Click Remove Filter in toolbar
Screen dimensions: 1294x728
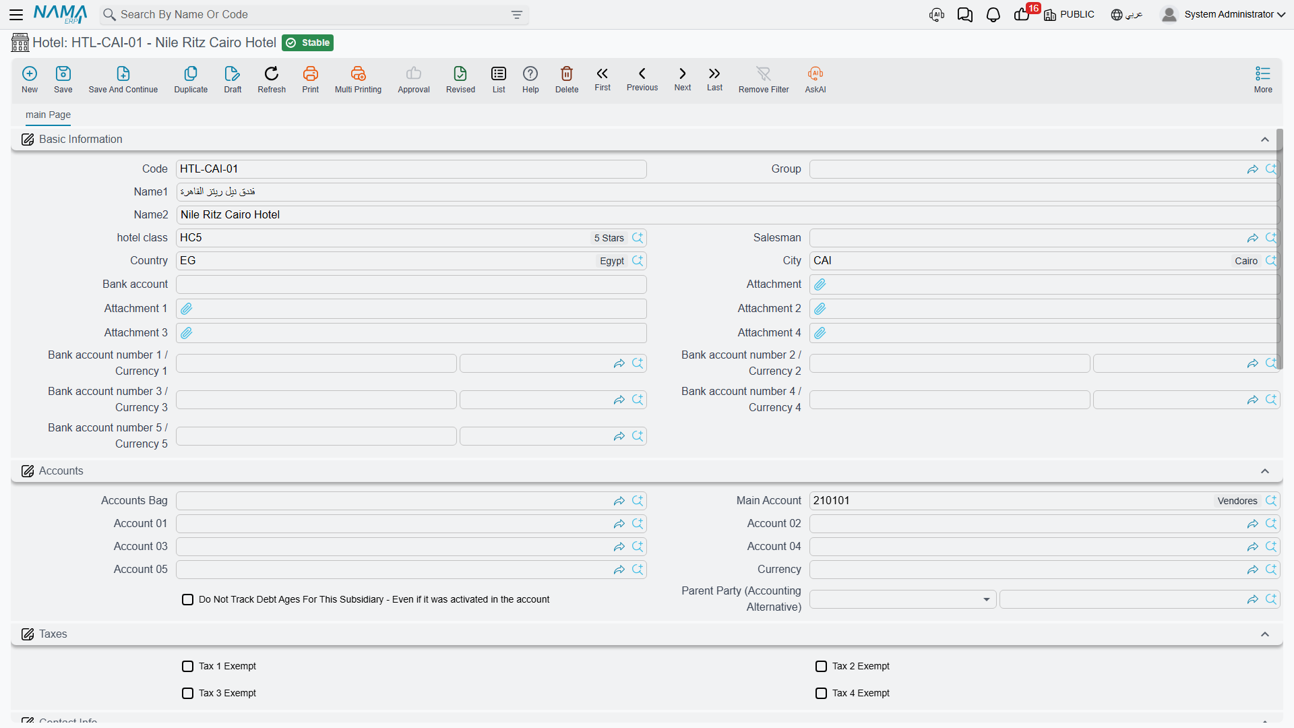tap(764, 80)
